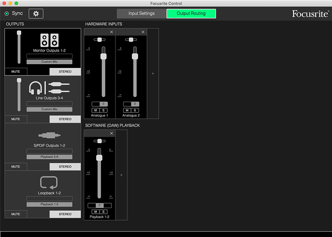
Task: Open Custom Mix source dropdown for Line Outputs 3-4
Action: (50, 109)
